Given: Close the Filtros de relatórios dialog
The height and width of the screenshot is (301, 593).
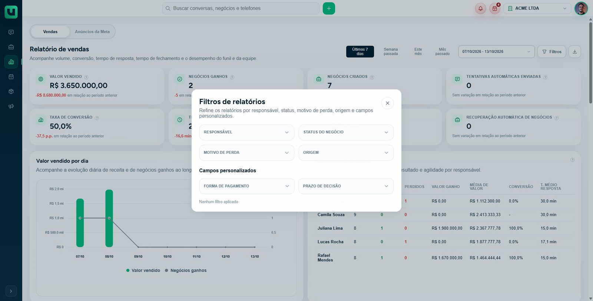Looking at the screenshot, I should (387, 103).
